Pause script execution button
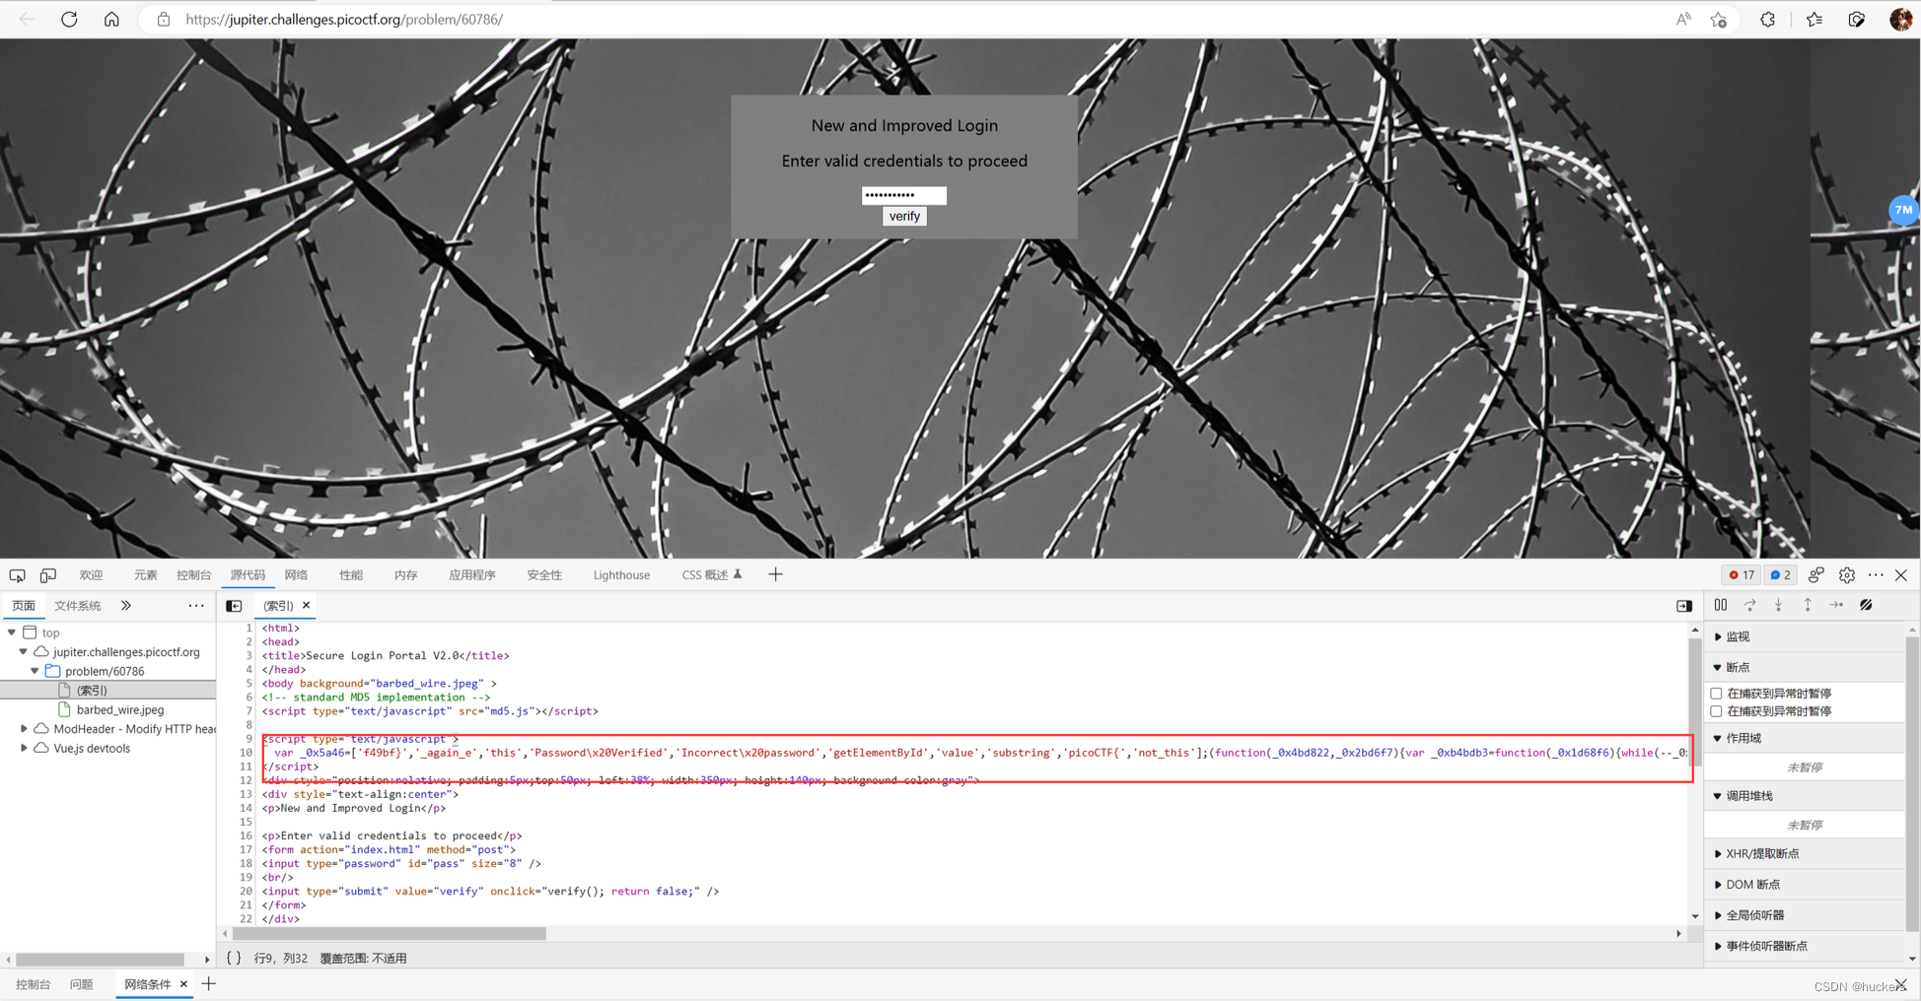Screen dimensions: 1921x1001 [1721, 606]
